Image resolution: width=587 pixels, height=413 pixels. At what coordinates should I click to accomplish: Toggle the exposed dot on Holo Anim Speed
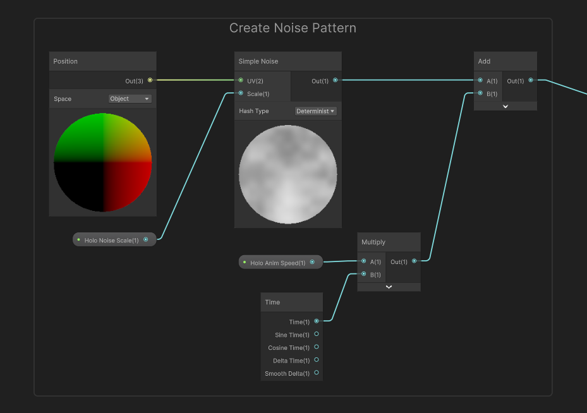pos(245,261)
